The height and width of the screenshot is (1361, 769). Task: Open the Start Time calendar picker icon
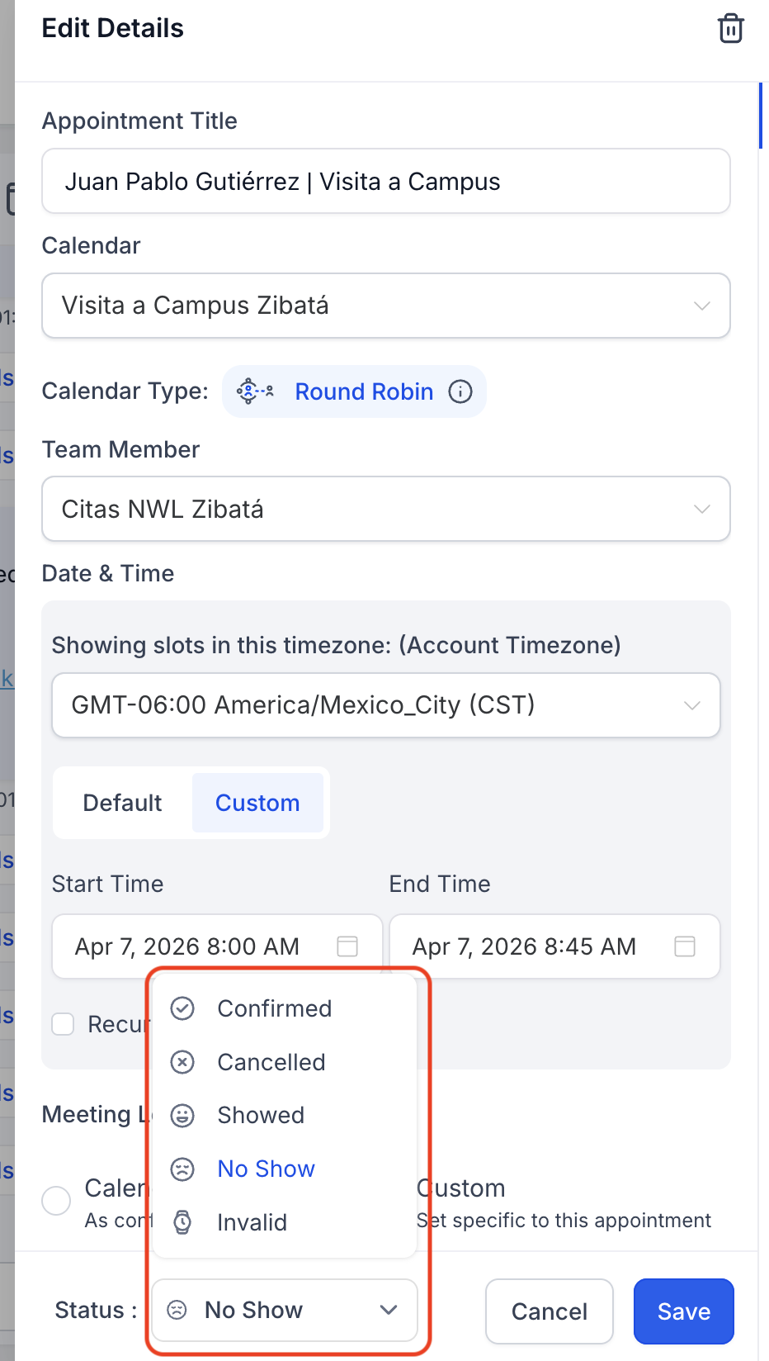[347, 946]
